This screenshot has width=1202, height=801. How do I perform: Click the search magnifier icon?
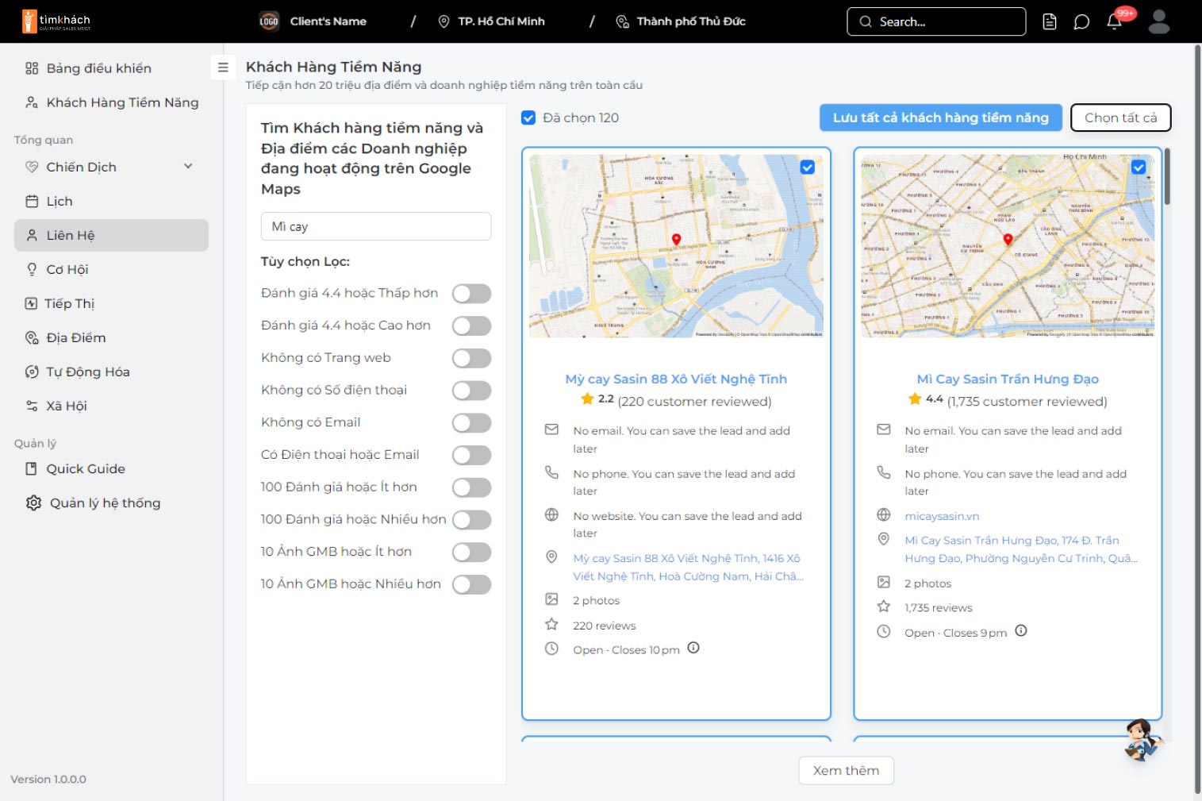pyautogui.click(x=866, y=21)
